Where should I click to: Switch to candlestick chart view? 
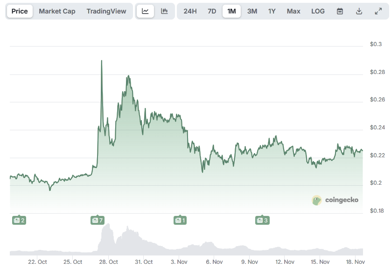click(x=164, y=11)
